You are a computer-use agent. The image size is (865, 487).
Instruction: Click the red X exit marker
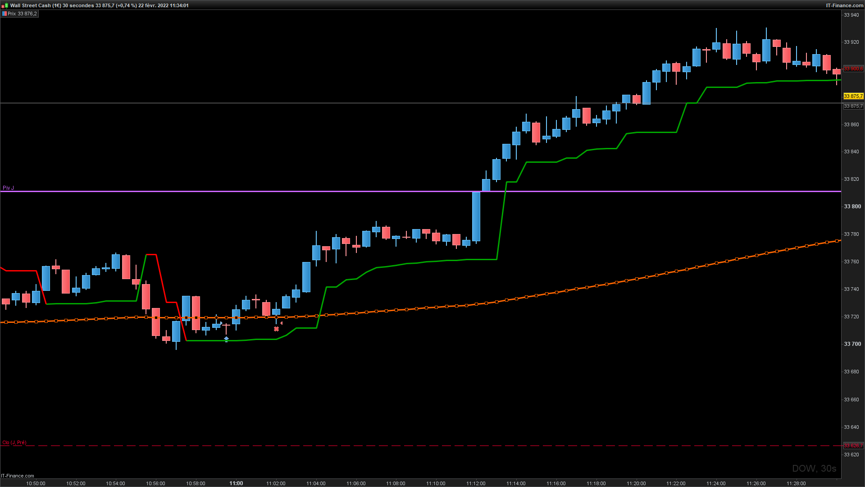coord(276,329)
